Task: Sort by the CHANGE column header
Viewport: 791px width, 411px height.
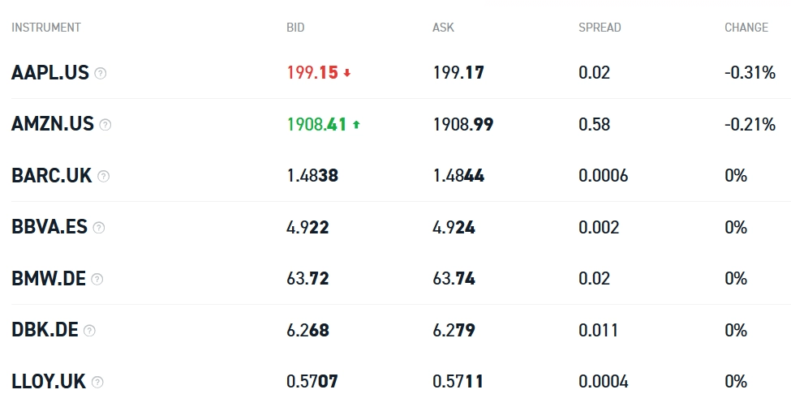Action: click(746, 28)
